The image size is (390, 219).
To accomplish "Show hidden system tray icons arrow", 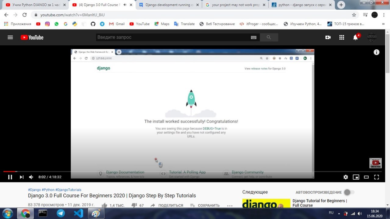I will coord(339,213).
